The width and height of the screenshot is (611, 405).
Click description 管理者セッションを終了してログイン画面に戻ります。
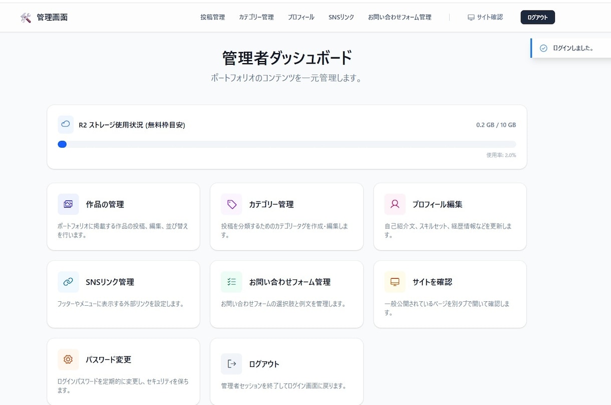[284, 386]
